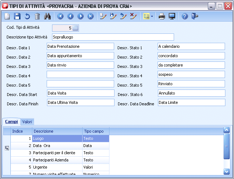The height and width of the screenshot is (179, 234).
Task: Click the exit door icon
Action: click(195, 16)
